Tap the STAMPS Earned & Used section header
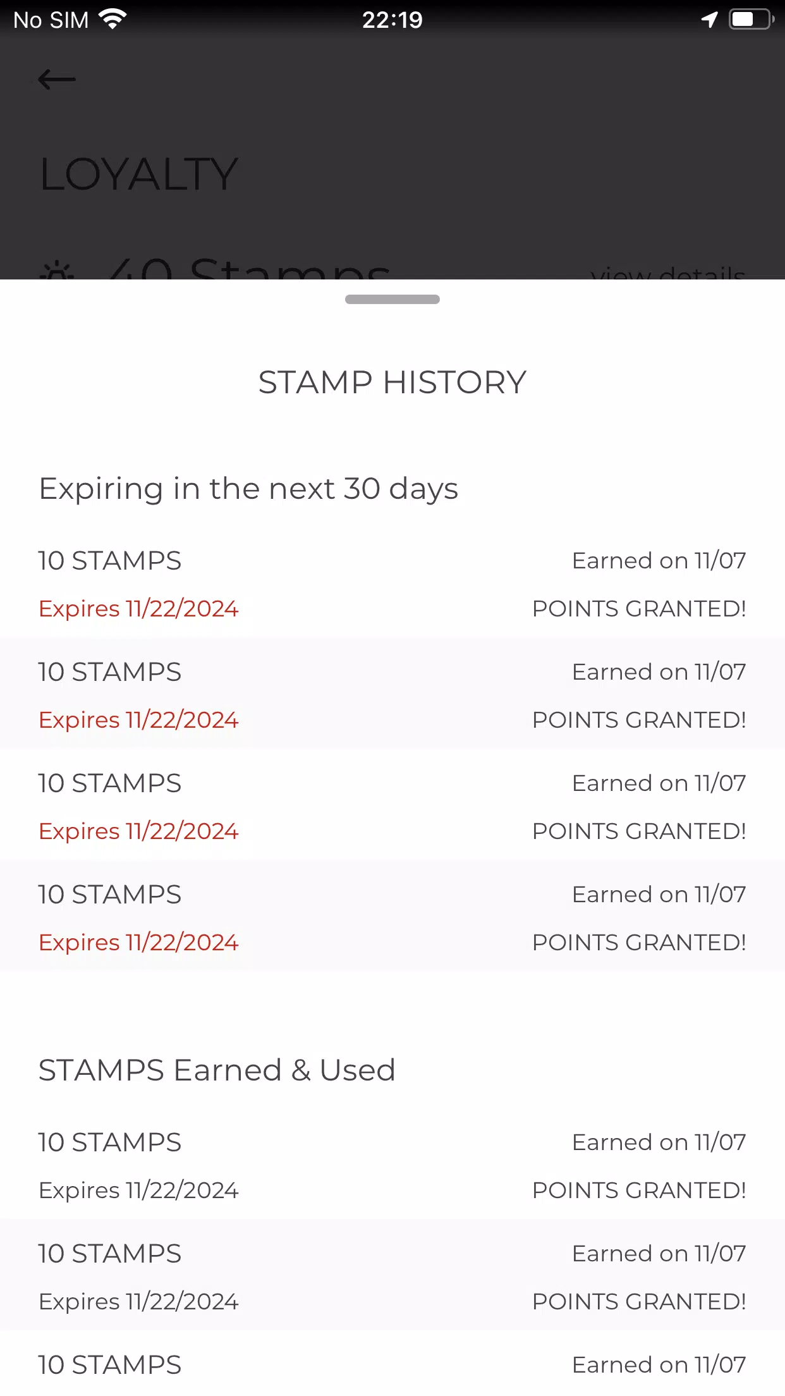785x1396 pixels. [217, 1070]
